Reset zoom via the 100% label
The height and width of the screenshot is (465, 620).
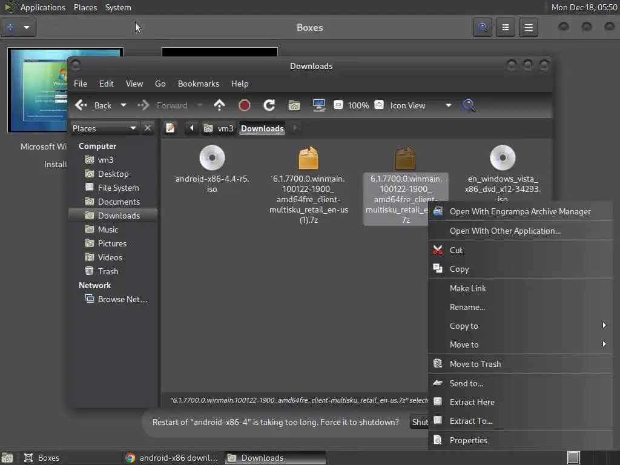point(358,105)
